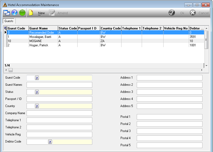
Task: Click the grid vertical scroll down arrow
Action: pos(206,65)
